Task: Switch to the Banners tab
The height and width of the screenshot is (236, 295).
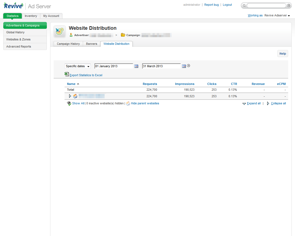Action: 92,44
